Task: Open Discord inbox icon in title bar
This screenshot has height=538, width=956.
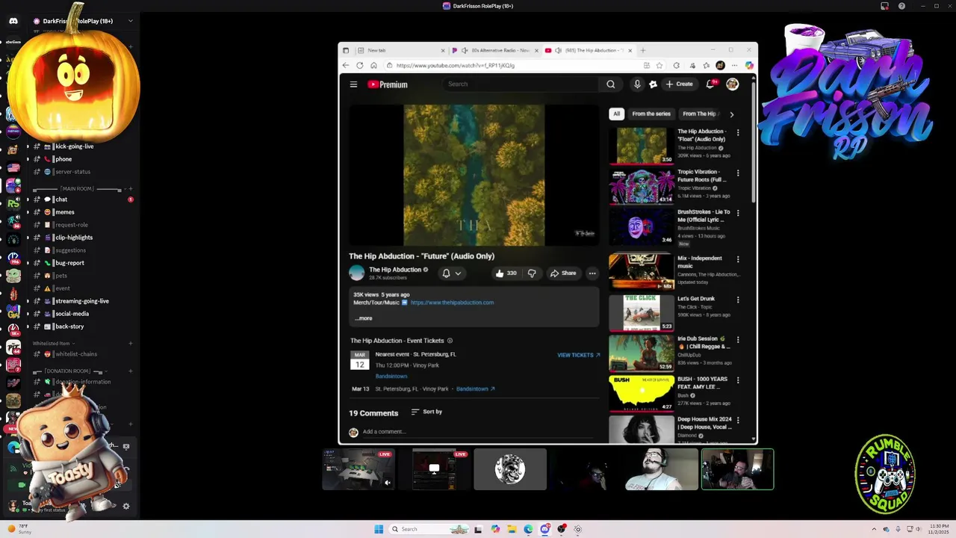Action: [884, 6]
